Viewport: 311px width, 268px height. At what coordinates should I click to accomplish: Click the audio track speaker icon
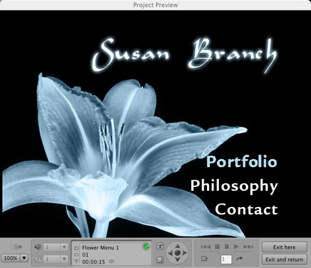[38, 247]
